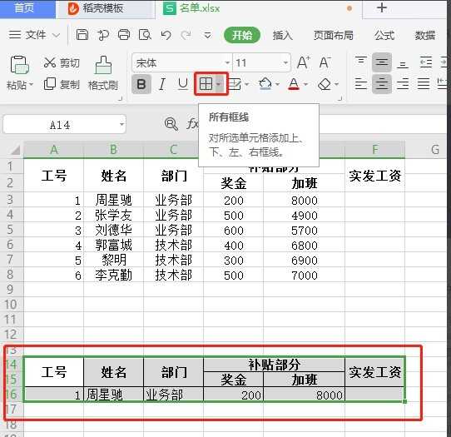Click the Paste clipboard icon

[20, 64]
